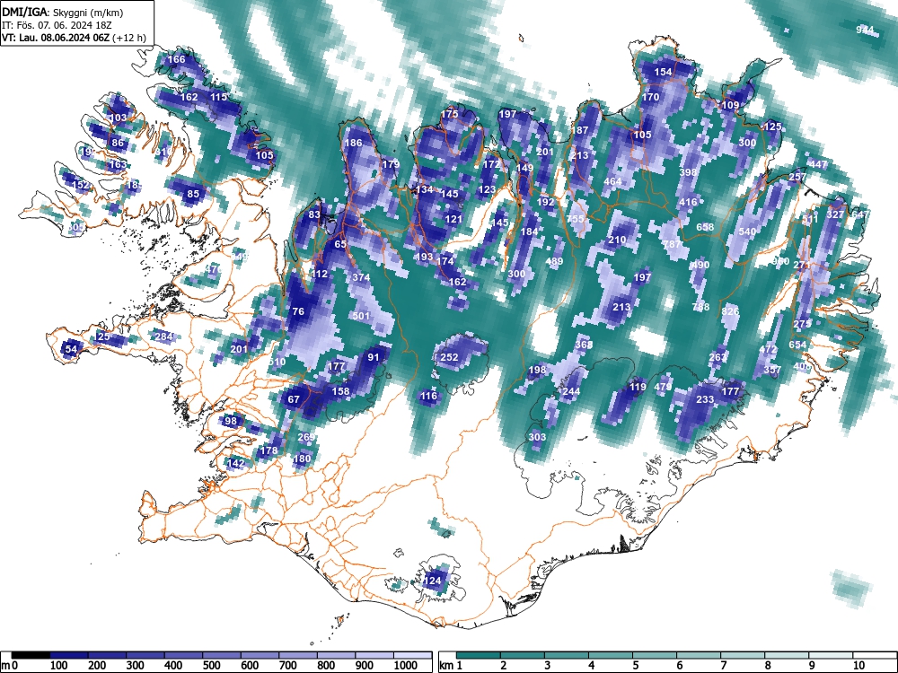Click the visibility value "86"
This screenshot has height=673, width=898.
(x=118, y=143)
